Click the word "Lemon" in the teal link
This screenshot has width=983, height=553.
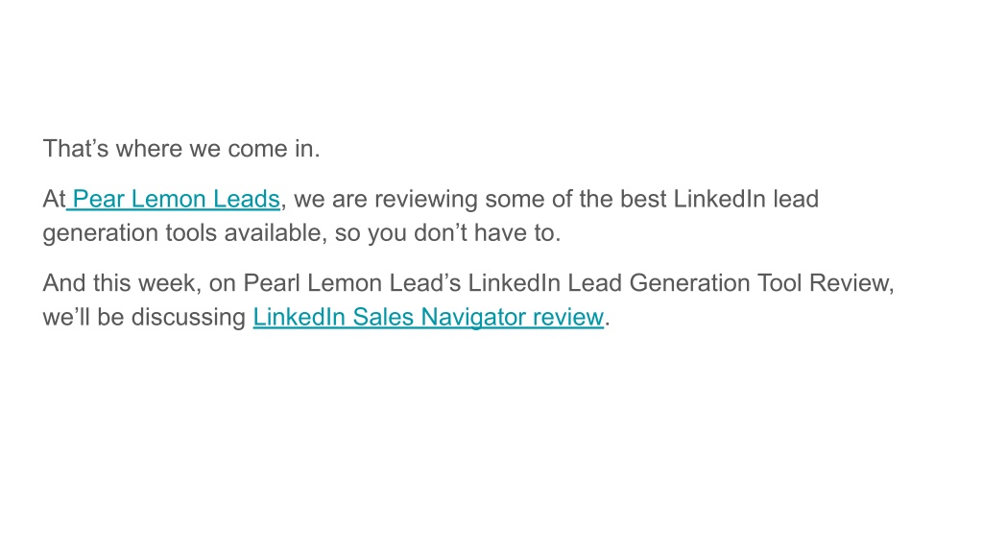tap(169, 199)
